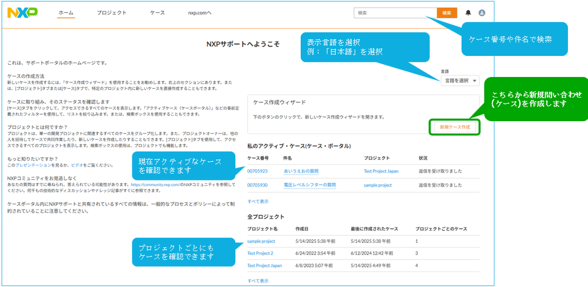This screenshot has width=588, height=287.
Task: Open the 電圧レベルシフターの質問 case subject
Action: click(310, 185)
